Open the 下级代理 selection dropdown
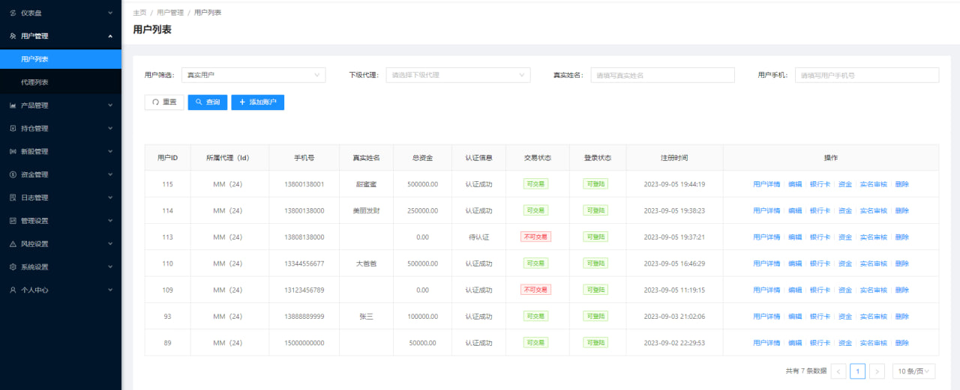960x390 pixels. pyautogui.click(x=457, y=75)
